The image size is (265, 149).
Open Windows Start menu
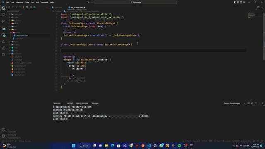pos(74,146)
